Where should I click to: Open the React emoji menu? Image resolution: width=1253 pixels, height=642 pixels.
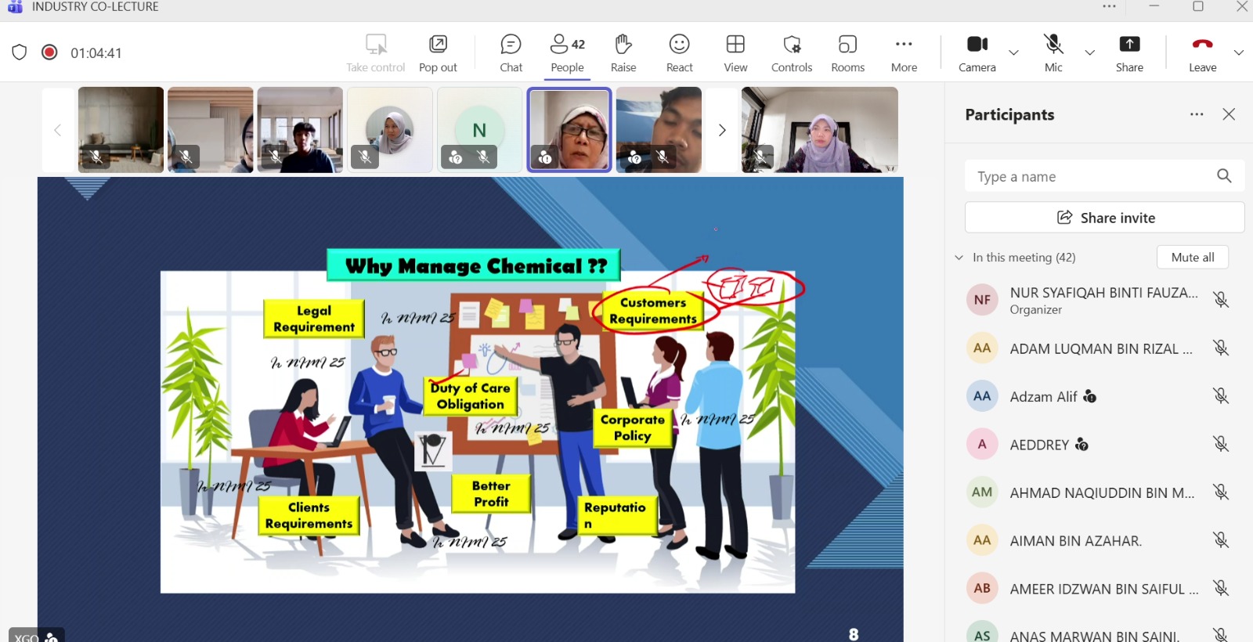(x=679, y=52)
